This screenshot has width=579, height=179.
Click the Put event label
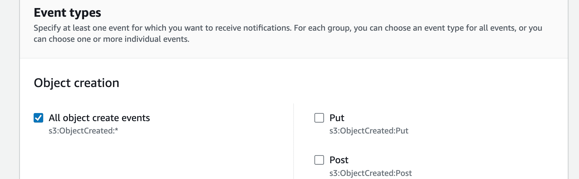click(x=337, y=118)
